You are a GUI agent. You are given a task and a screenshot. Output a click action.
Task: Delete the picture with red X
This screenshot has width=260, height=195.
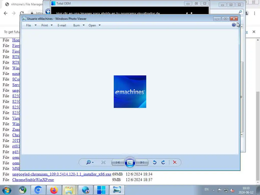[x=175, y=162]
